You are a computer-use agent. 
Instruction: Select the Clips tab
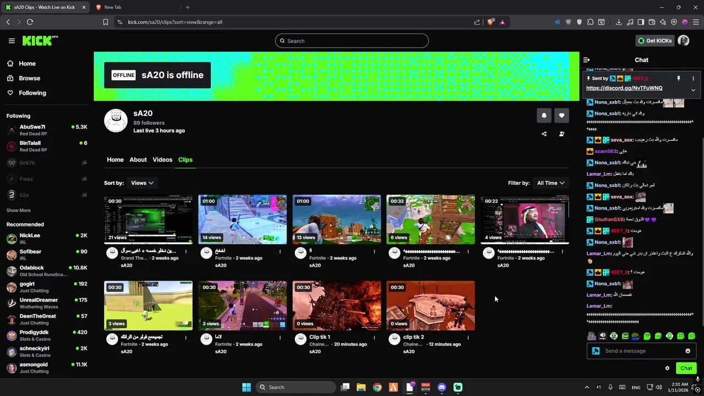point(185,159)
